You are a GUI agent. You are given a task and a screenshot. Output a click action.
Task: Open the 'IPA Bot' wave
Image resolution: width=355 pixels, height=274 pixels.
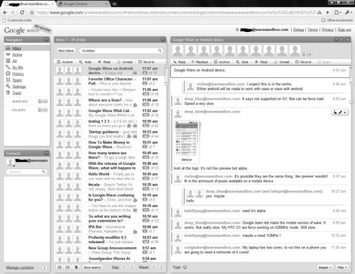pyautogui.click(x=110, y=229)
